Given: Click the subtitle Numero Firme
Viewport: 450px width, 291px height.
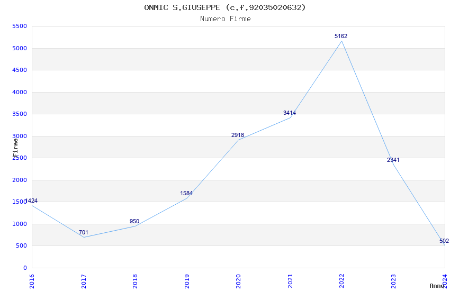Looking at the screenshot, I should coord(226,19).
